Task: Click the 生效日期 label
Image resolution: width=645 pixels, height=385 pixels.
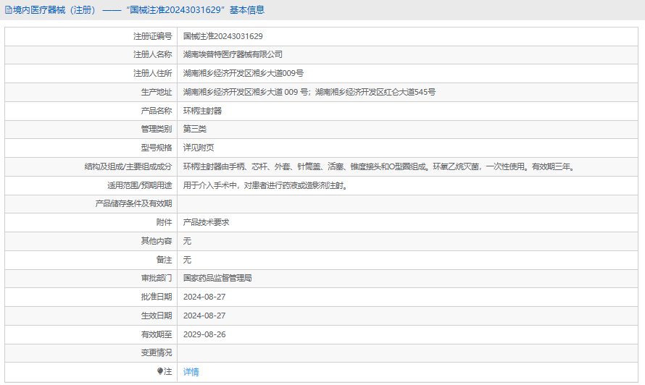Action: (157, 316)
